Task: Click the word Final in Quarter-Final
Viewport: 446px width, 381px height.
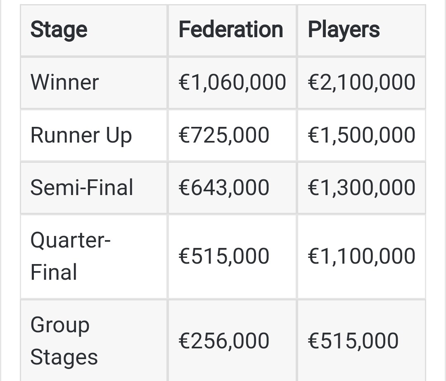Action: point(54,273)
